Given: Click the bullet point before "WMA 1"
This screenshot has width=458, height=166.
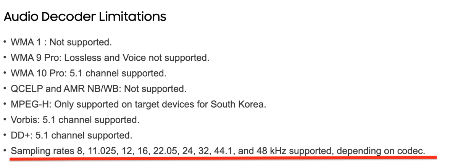Looking at the screenshot, I should [5, 42].
